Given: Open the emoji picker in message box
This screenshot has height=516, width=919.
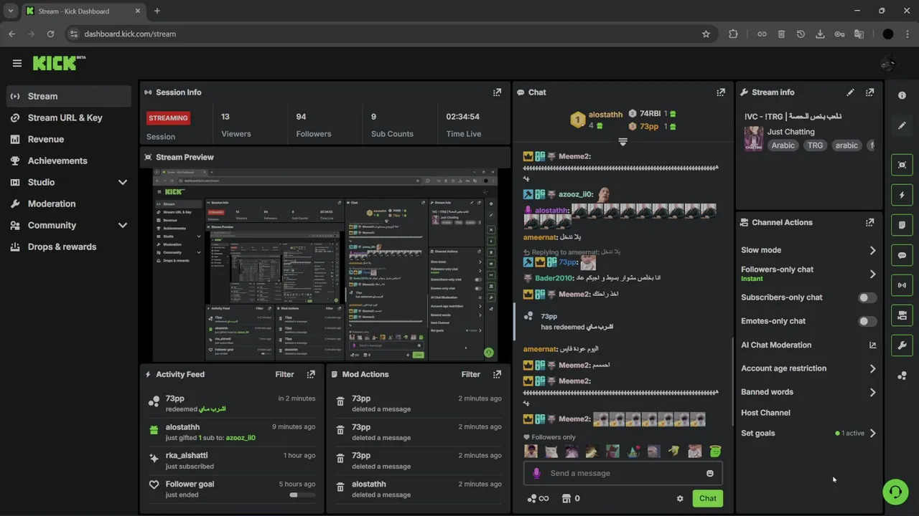Looking at the screenshot, I should (710, 473).
